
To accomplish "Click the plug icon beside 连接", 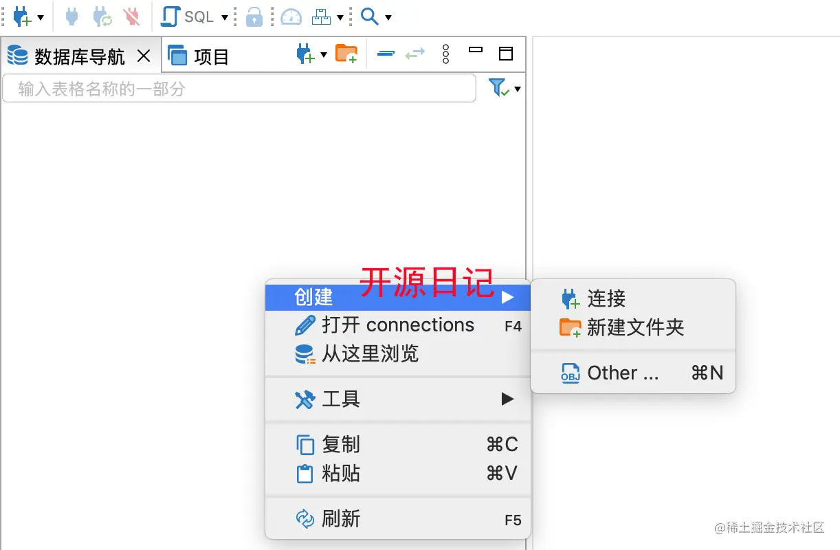I will pyautogui.click(x=571, y=298).
